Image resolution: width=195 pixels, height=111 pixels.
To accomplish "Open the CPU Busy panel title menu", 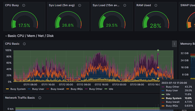I will [x=12, y=5].
